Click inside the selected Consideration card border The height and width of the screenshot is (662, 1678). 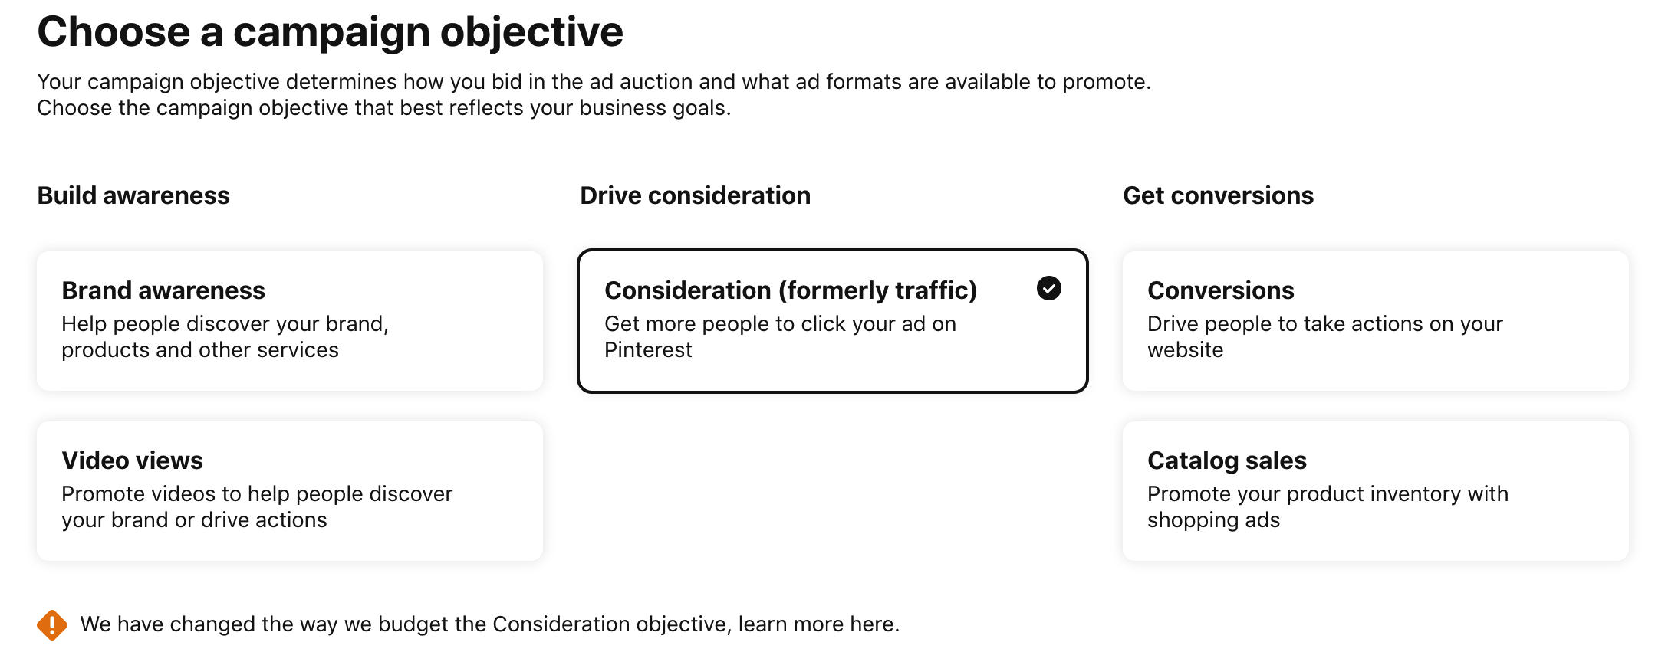click(833, 368)
